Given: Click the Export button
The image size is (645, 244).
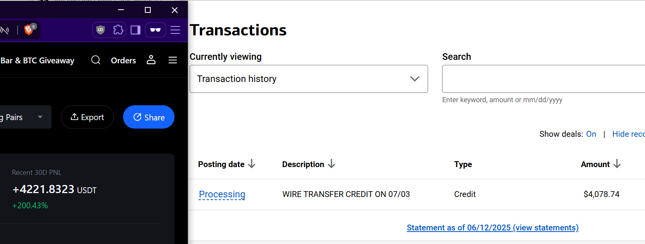Looking at the screenshot, I should [x=87, y=117].
